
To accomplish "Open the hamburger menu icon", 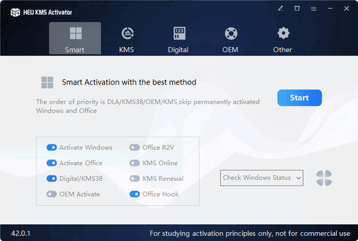I will (x=313, y=9).
